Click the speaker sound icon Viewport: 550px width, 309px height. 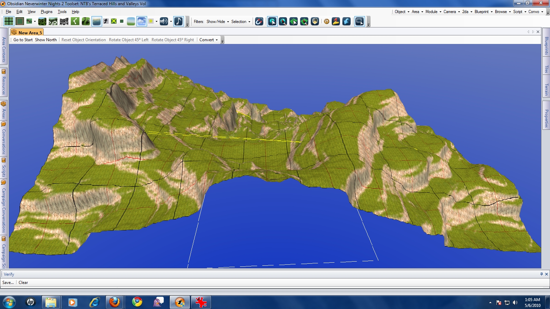[x=164, y=21]
